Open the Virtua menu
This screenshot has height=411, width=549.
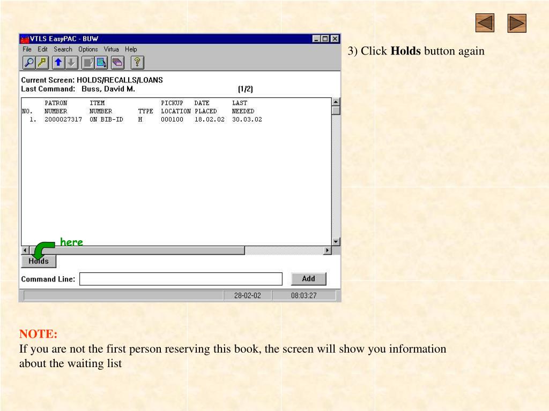click(x=112, y=49)
